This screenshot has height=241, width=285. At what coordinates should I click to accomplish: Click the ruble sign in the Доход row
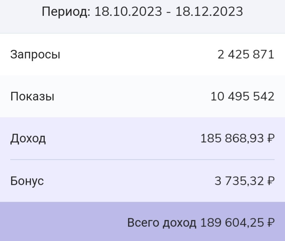[x=271, y=139]
